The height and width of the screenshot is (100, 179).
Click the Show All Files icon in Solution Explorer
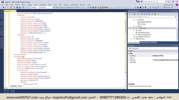coord(149,14)
